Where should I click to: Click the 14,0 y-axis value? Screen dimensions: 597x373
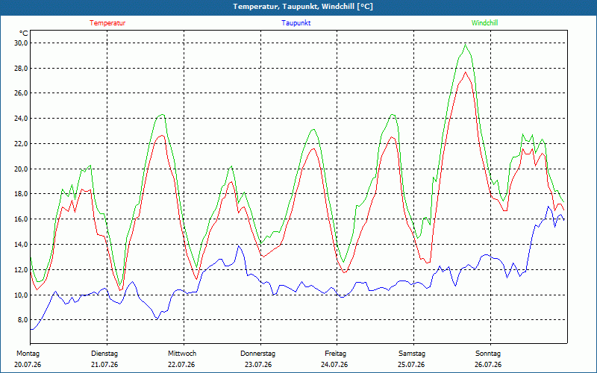pos(22,245)
